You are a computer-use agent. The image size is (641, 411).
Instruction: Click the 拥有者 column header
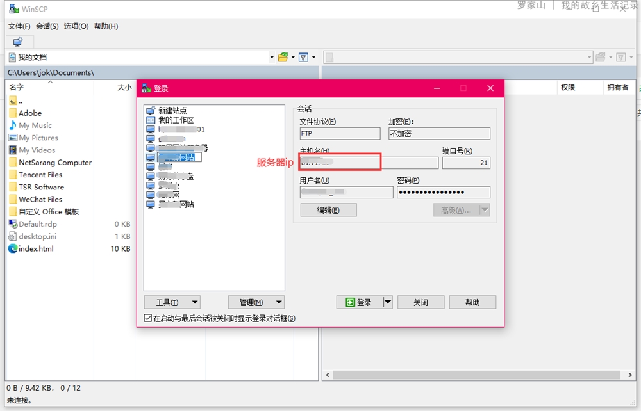(x=618, y=87)
